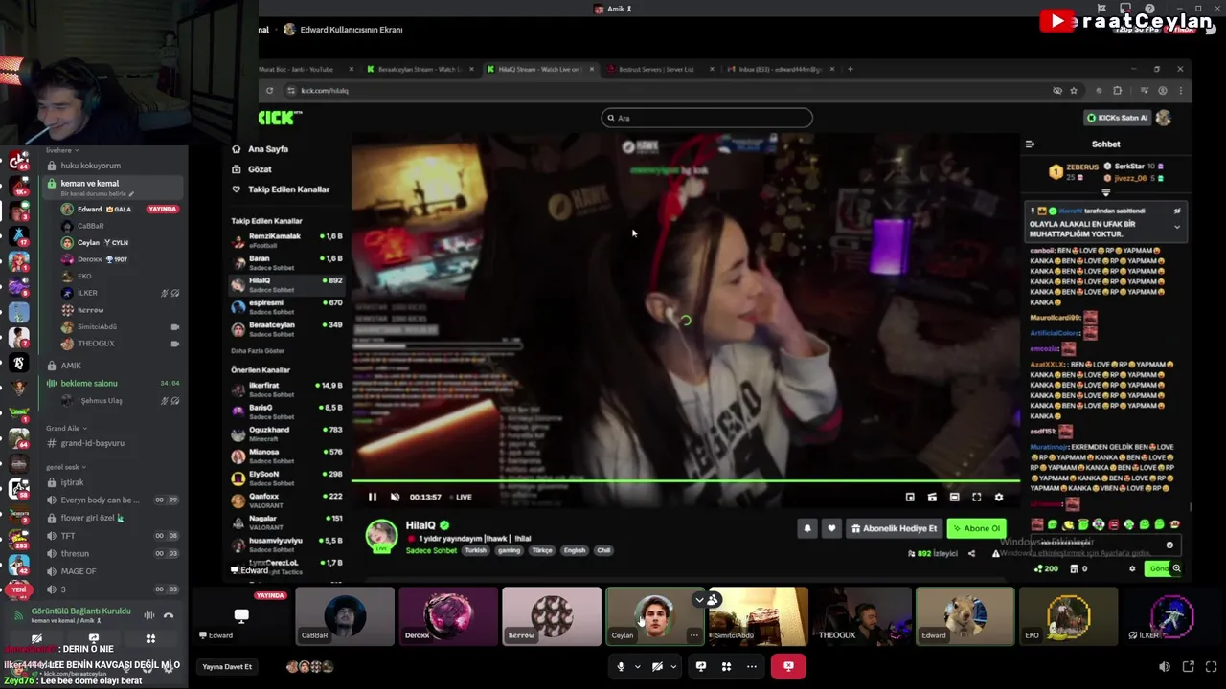Click the chat Gönder send button
Screen dimensions: 1226x689
tap(1160, 568)
